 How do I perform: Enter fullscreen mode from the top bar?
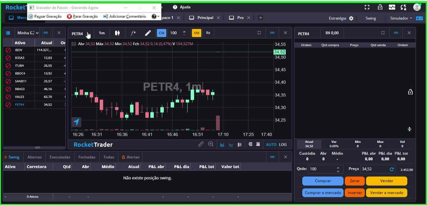(367, 7)
